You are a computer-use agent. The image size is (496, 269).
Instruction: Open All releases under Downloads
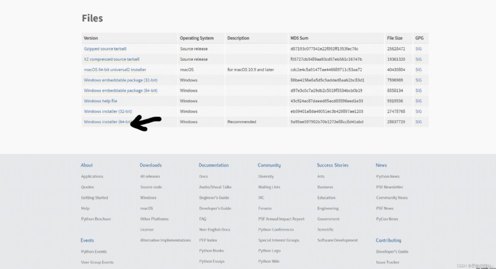[x=150, y=177]
